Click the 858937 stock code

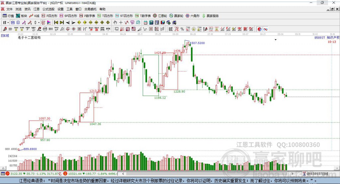coord(320,38)
